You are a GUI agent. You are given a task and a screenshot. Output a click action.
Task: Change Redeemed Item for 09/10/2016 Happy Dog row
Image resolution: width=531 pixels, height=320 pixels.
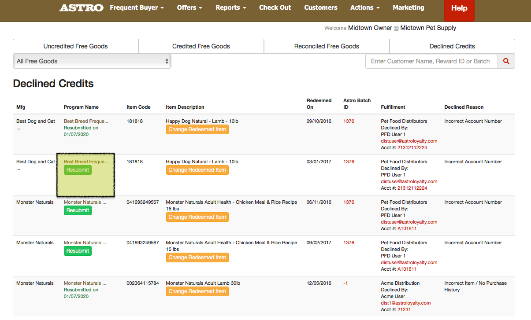197,129
